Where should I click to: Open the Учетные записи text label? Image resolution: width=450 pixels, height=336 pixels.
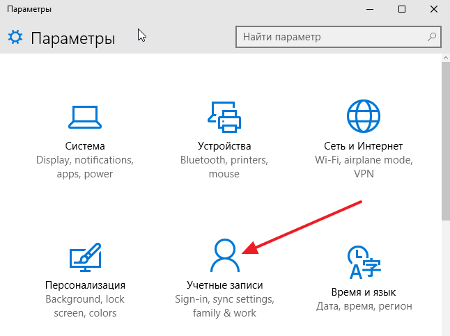(224, 285)
